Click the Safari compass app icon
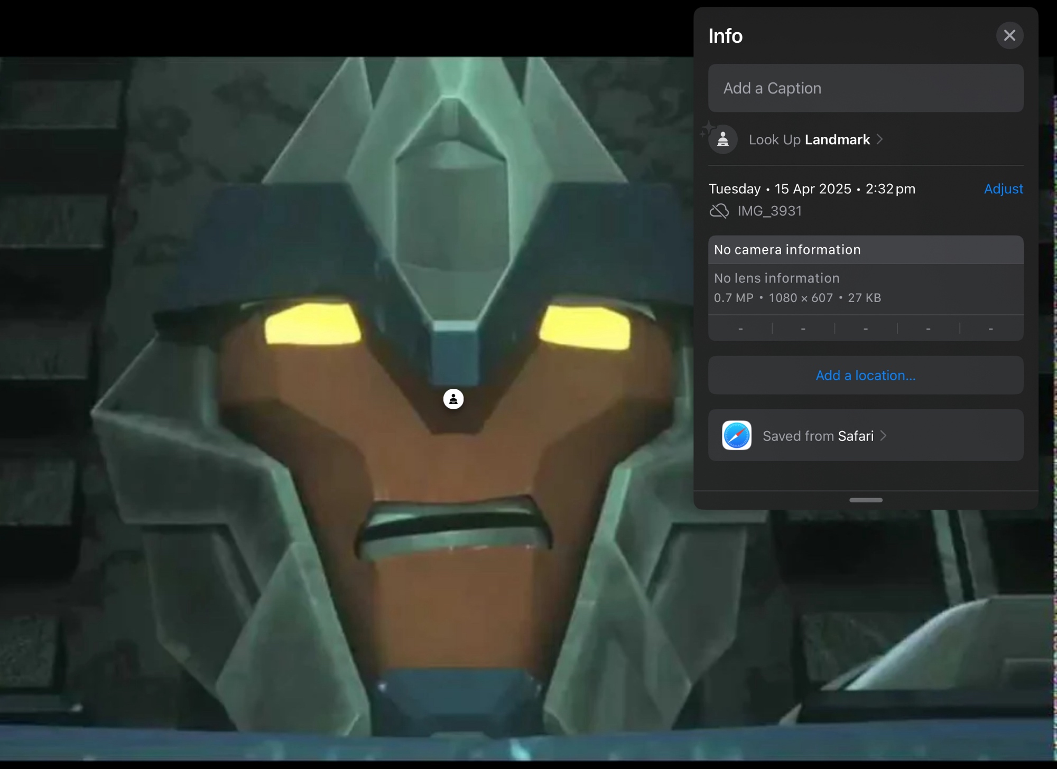 [737, 436]
